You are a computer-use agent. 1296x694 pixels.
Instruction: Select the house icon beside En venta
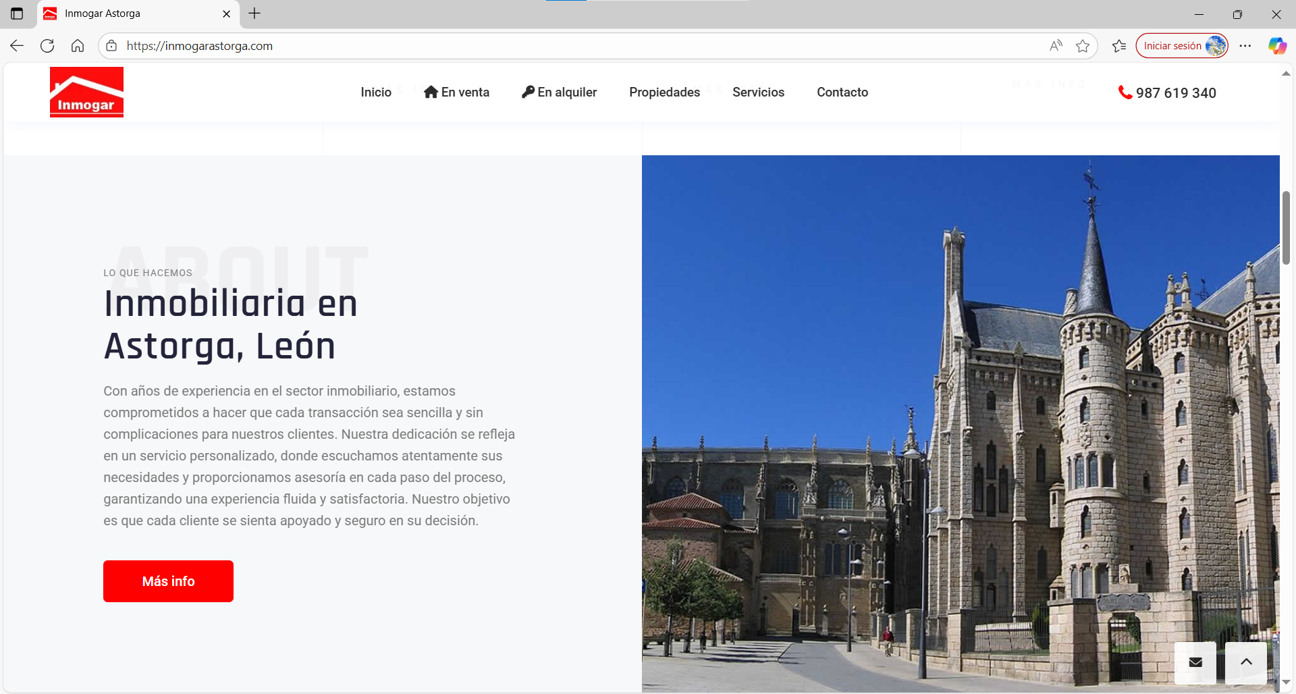coord(431,92)
